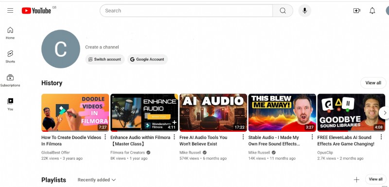Click the YouTube logo
389x187 pixels.
[x=36, y=10]
